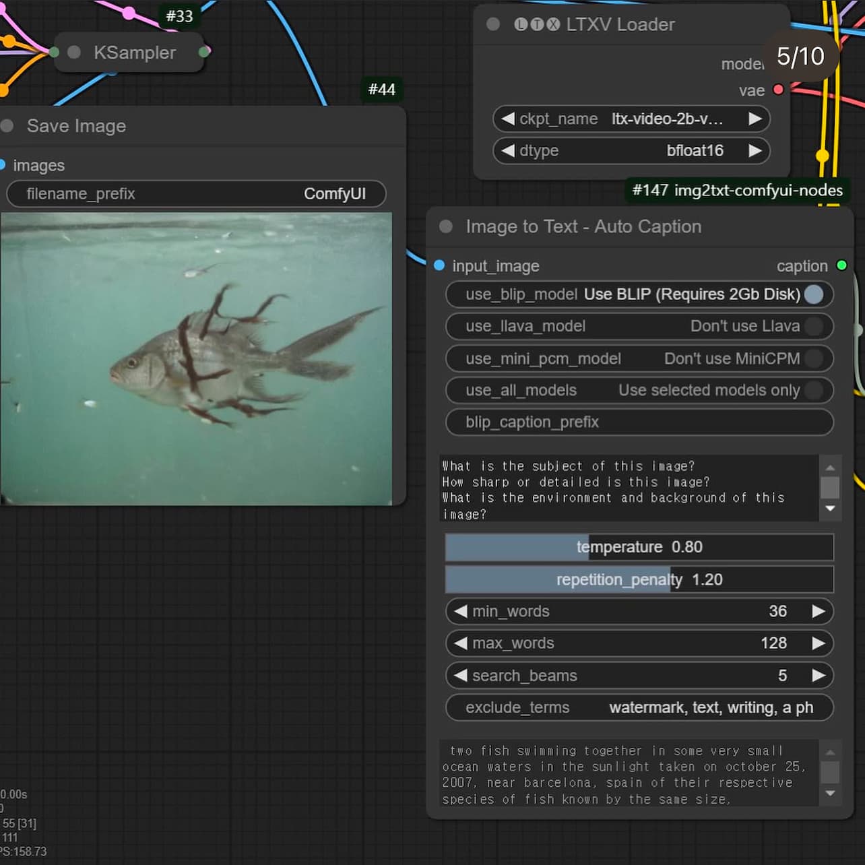Click the green caption output connector
The image size is (865, 865).
841,265
